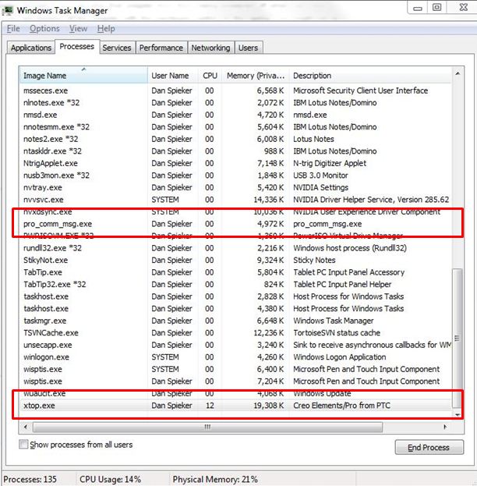Select the TabTip32.exe *32 process
477x486 pixels.
[235, 284]
